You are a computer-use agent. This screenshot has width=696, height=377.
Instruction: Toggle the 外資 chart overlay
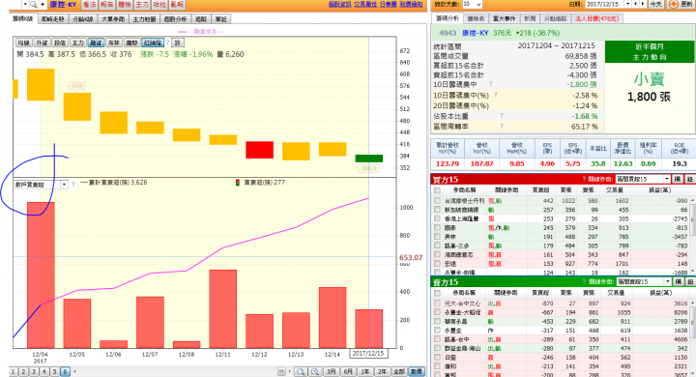click(42, 43)
